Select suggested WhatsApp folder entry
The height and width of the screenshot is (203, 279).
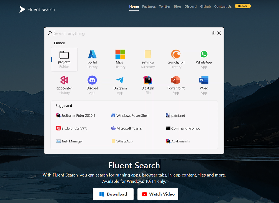pyautogui.click(x=122, y=141)
